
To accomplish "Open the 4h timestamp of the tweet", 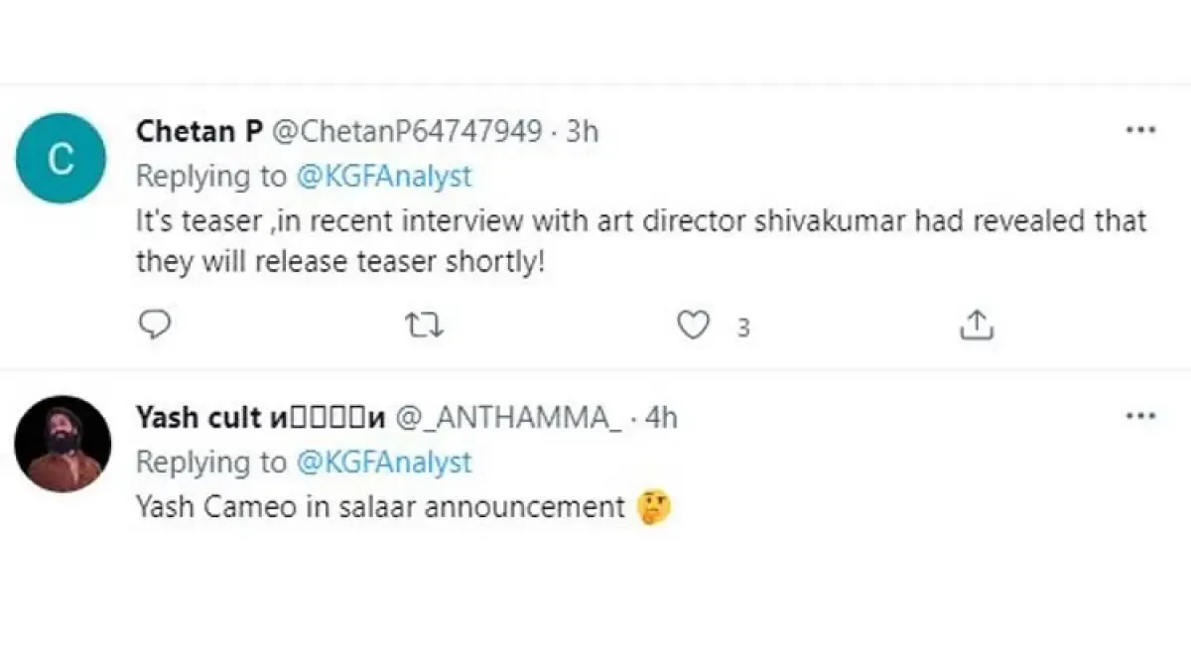I will pos(661,418).
